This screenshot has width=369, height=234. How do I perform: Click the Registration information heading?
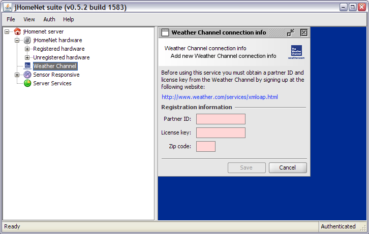click(x=197, y=107)
